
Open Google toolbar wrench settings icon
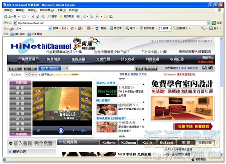tap(203, 28)
